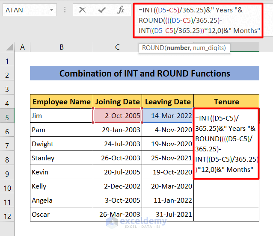Click the title 'Combination of INT and ROUND Functions'
The height and width of the screenshot is (236, 273).
145,73
